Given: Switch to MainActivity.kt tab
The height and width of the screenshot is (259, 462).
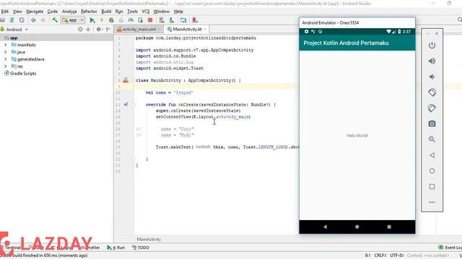Looking at the screenshot, I should coord(187,29).
